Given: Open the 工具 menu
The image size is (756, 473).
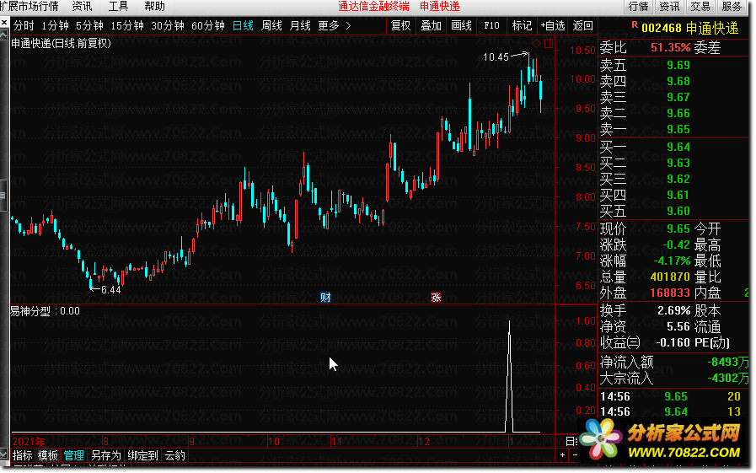Looking at the screenshot, I should (x=118, y=6).
